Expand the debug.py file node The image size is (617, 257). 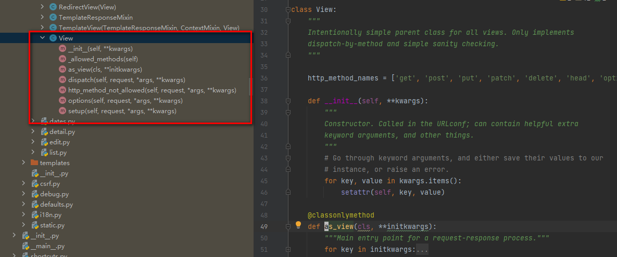tap(24, 194)
